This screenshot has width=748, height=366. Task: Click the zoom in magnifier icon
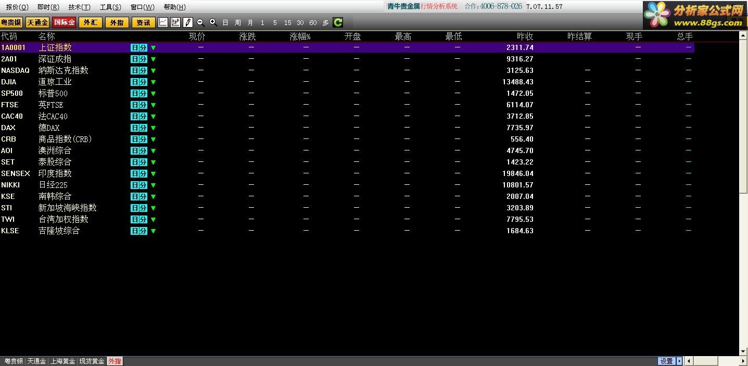pos(213,22)
